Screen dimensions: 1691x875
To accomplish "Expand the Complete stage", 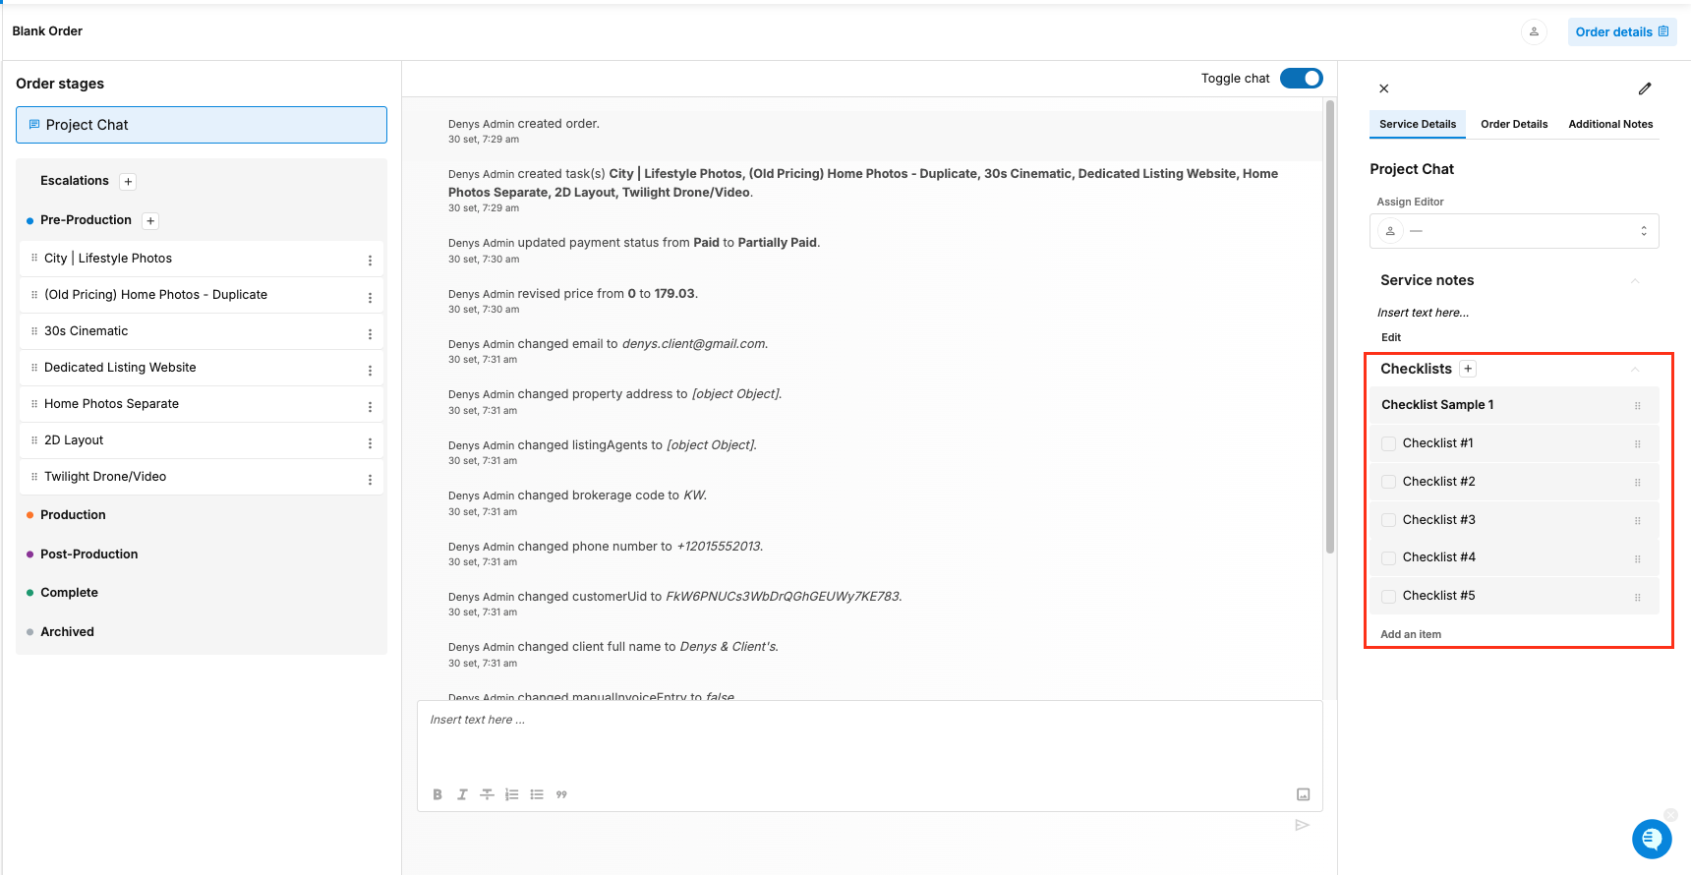I will (69, 593).
